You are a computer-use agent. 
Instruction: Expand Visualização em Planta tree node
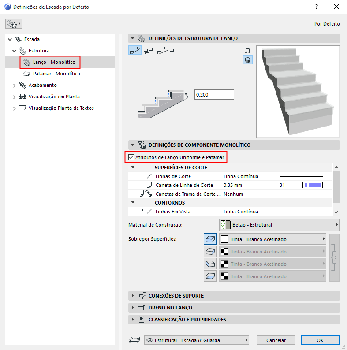(14, 97)
